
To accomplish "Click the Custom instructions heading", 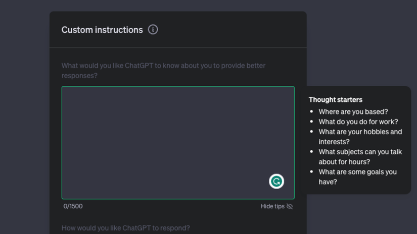I will (102, 30).
